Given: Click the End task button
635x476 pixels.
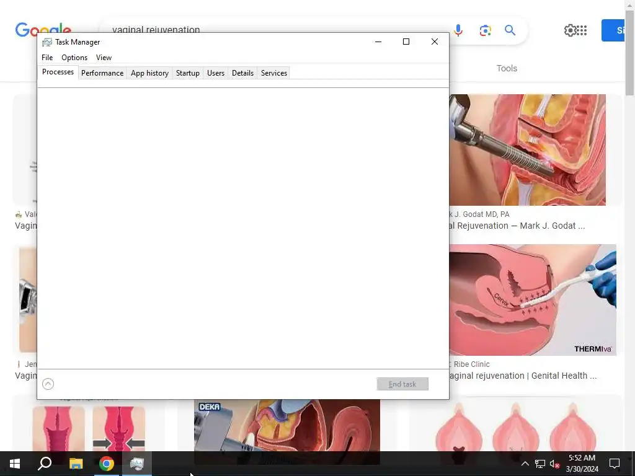Looking at the screenshot, I should point(402,384).
